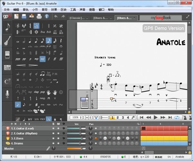Screen dimensions: 193x161
Task: Add a new track with the plus icon
Action: click(x=12, y=124)
